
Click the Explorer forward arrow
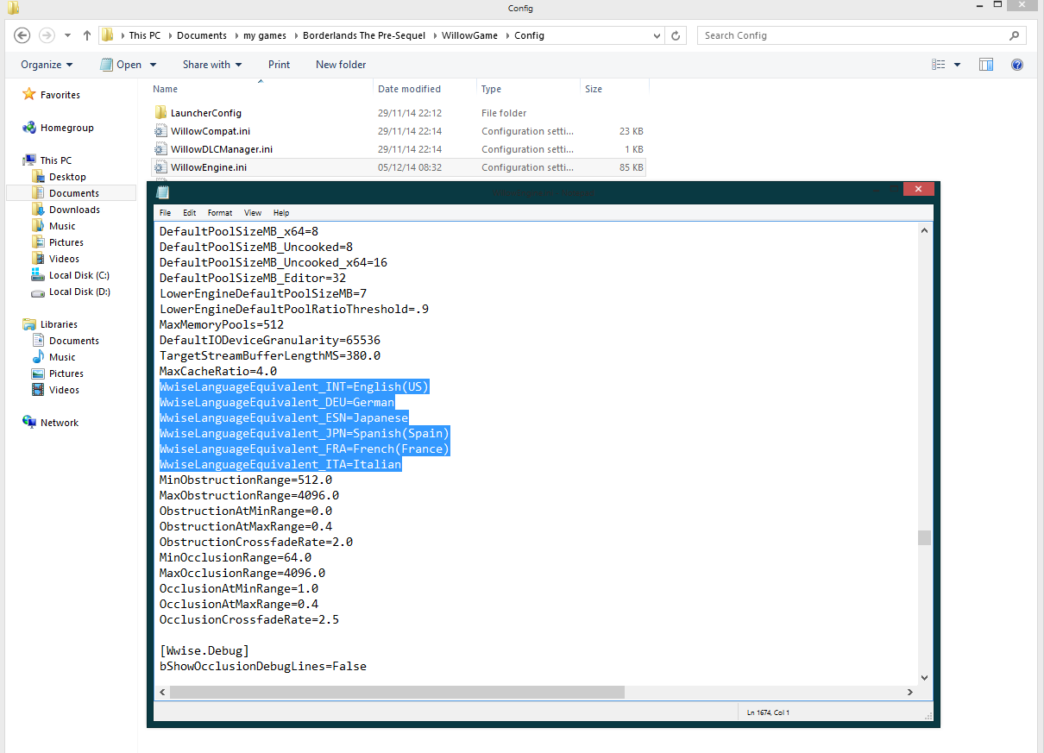pos(47,35)
